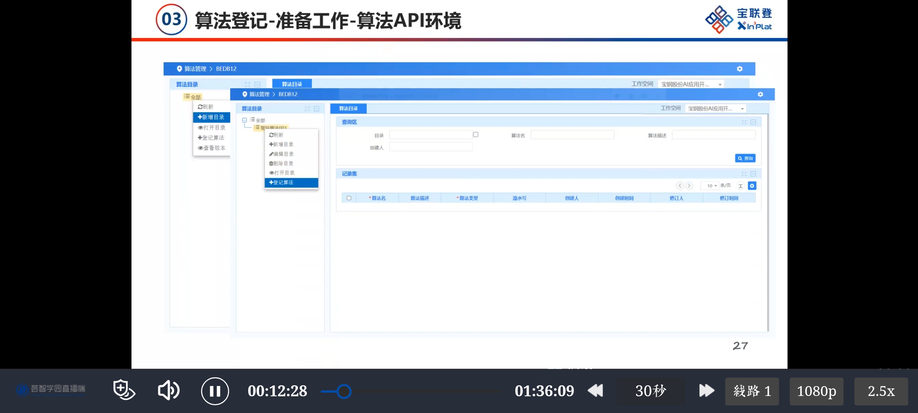Screen dimensions: 918x413
Task: Fast forward using the double right arrow
Action: (x=706, y=391)
